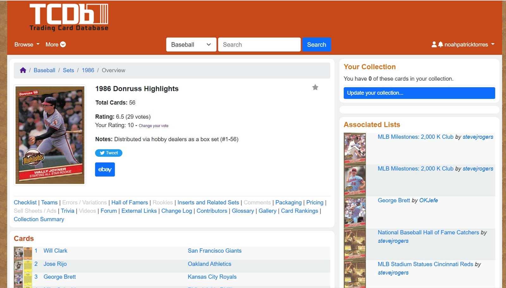506x288 pixels.
Task: Go to the Baseball breadcrumb
Action: (x=44, y=70)
